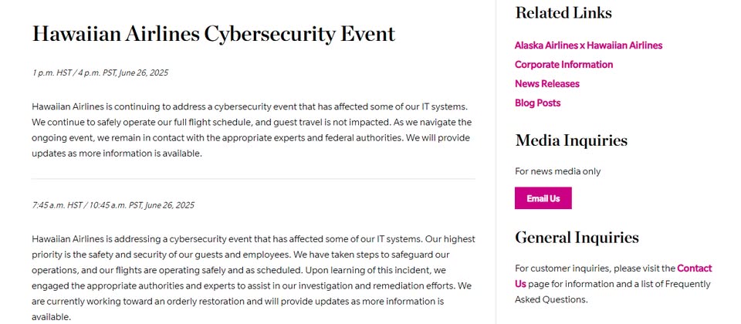Click the 1 p.m. HST update timestamp
The image size is (741, 324).
coord(100,73)
